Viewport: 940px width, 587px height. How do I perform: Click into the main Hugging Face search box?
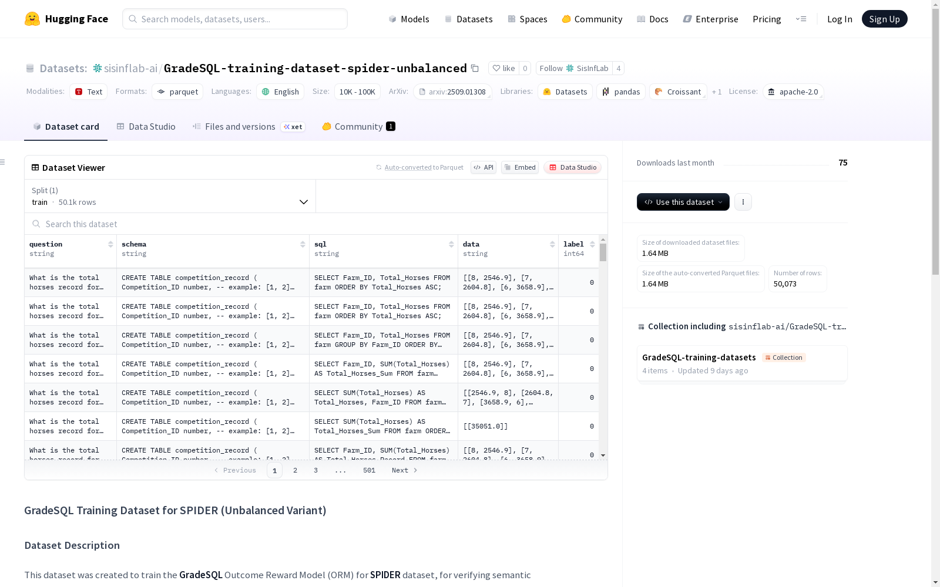coord(235,19)
